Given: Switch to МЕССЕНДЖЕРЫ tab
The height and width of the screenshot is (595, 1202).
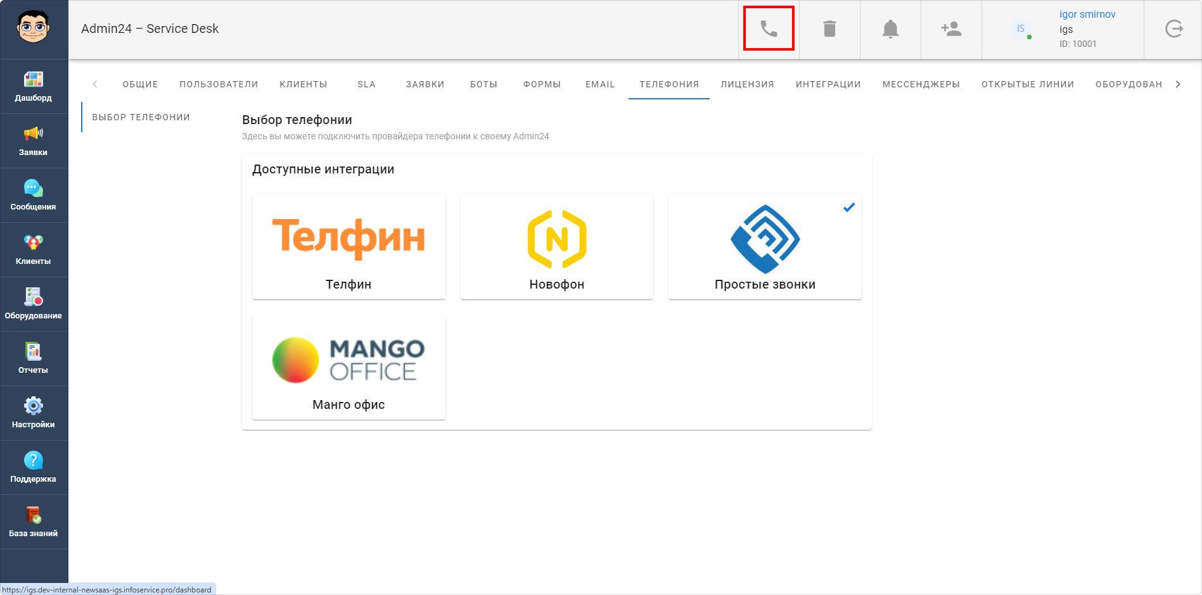Looking at the screenshot, I should 921,84.
